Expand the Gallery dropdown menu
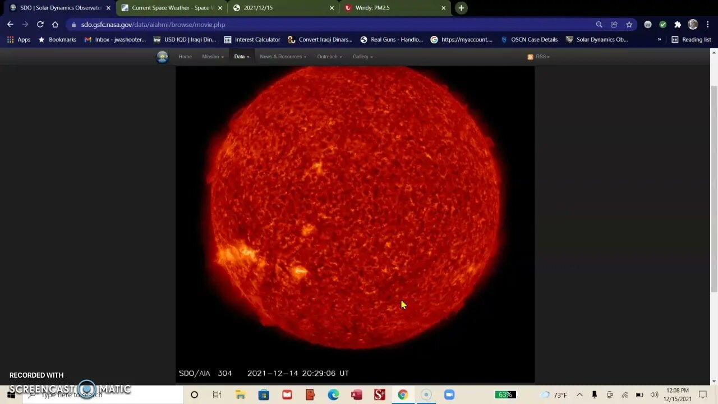718x404 pixels. (362, 57)
